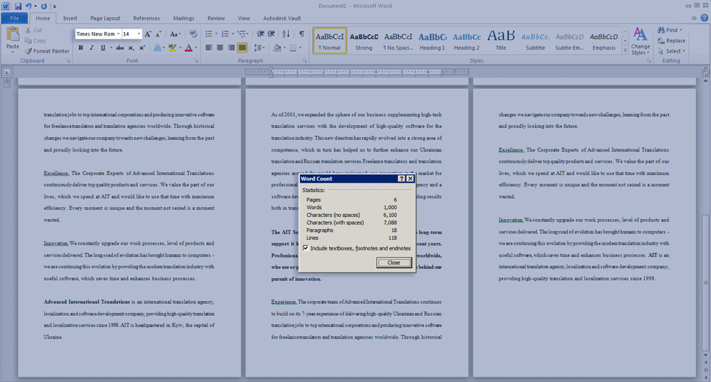Customize Quick Access Toolbar arrow

[54, 6]
